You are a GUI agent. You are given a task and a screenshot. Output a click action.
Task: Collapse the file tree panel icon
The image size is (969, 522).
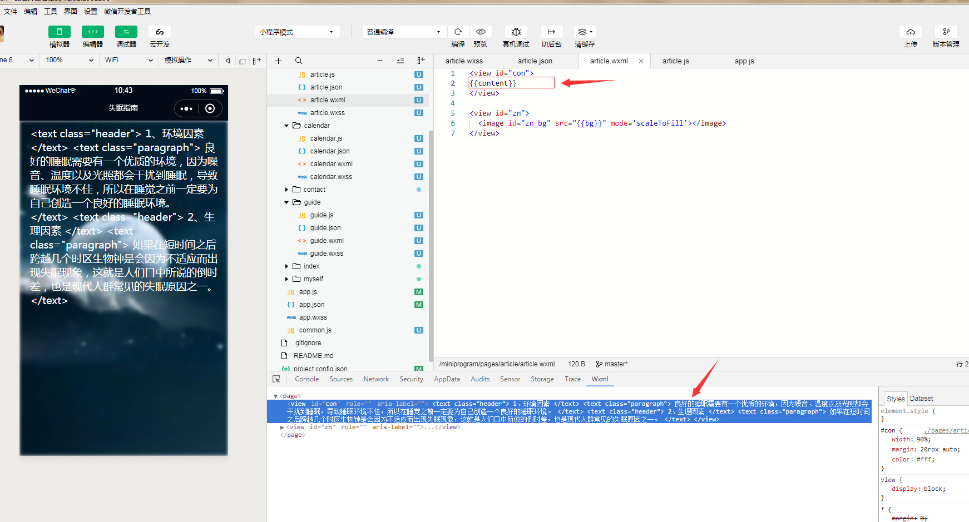point(421,61)
